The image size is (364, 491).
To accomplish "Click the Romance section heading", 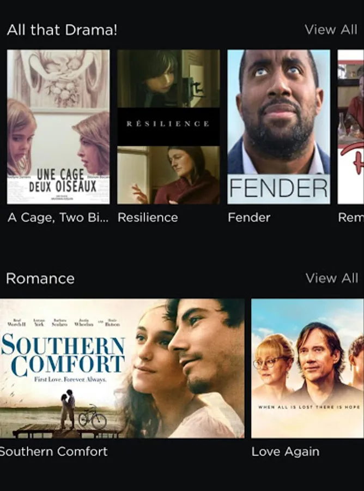I will tap(40, 278).
